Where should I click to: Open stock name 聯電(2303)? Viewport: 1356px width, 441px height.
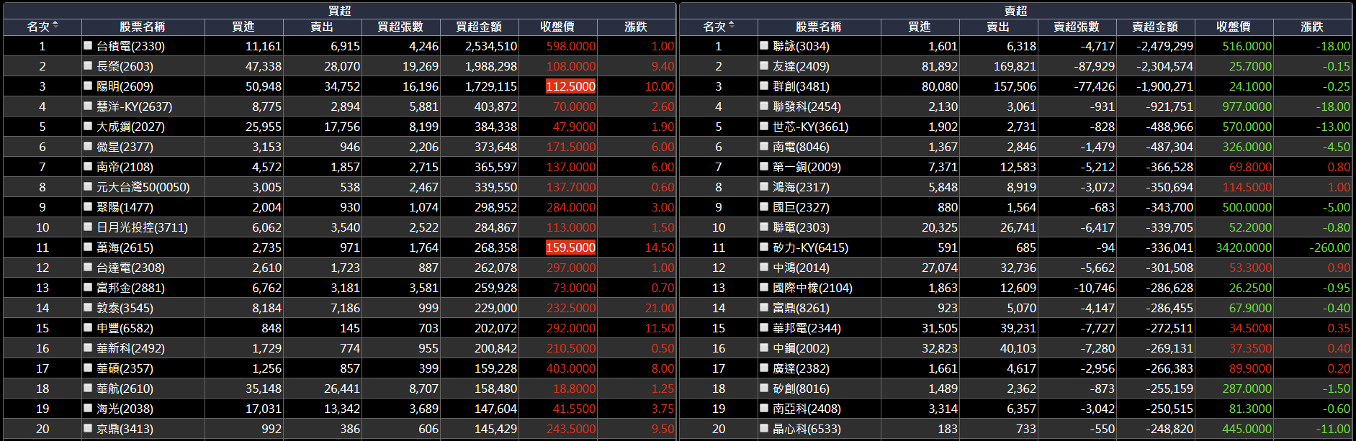(801, 227)
